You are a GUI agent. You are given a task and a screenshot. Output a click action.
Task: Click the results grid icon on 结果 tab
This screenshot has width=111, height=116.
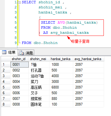(4, 52)
